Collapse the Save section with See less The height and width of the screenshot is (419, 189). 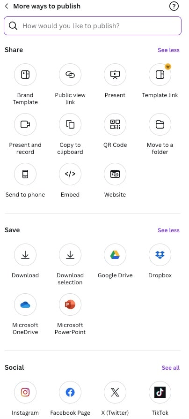[x=168, y=230]
